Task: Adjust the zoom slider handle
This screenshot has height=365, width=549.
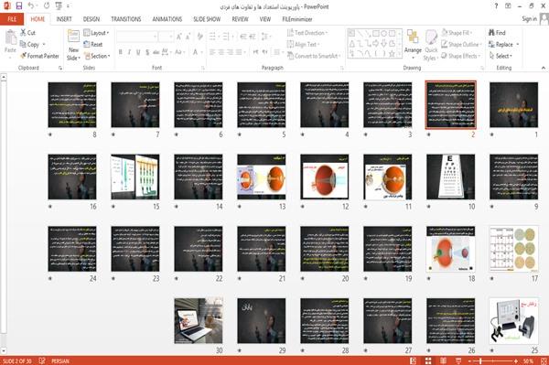Action: [x=480, y=360]
